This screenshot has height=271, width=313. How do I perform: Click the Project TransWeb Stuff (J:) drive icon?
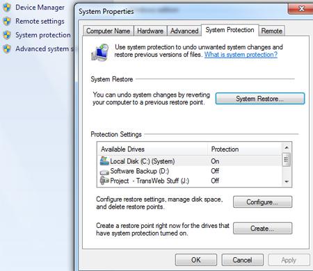[x=104, y=180]
